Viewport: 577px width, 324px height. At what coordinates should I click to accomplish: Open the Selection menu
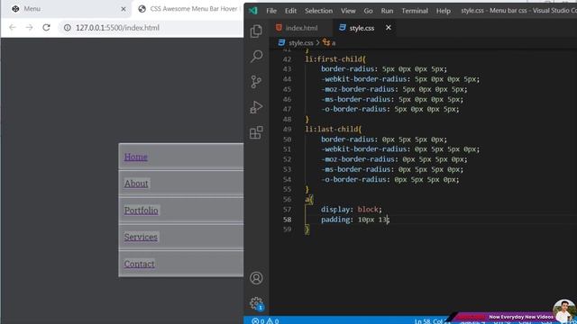tap(318, 11)
